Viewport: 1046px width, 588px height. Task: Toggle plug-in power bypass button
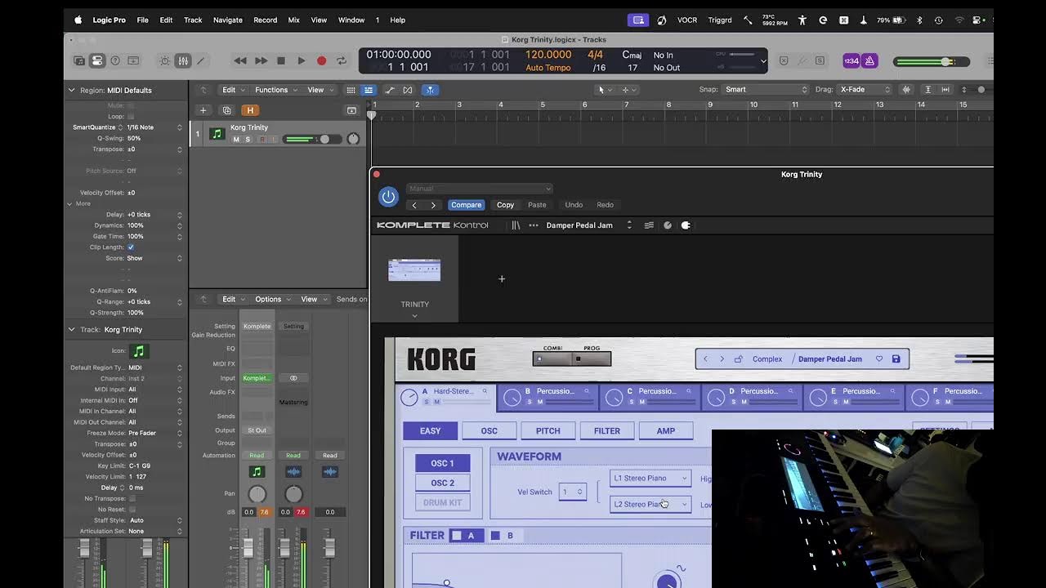(388, 197)
